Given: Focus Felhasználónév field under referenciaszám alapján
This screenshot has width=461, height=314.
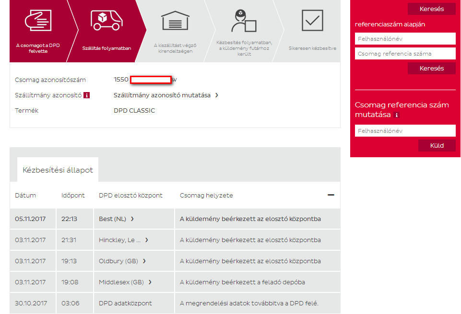Looking at the screenshot, I should (405, 38).
